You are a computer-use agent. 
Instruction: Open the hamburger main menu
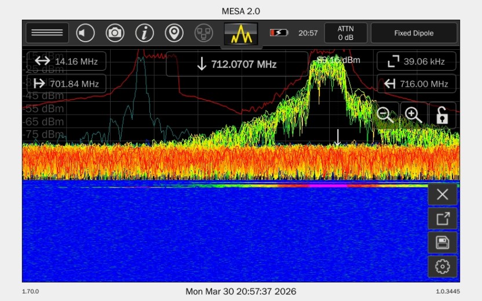tap(47, 33)
